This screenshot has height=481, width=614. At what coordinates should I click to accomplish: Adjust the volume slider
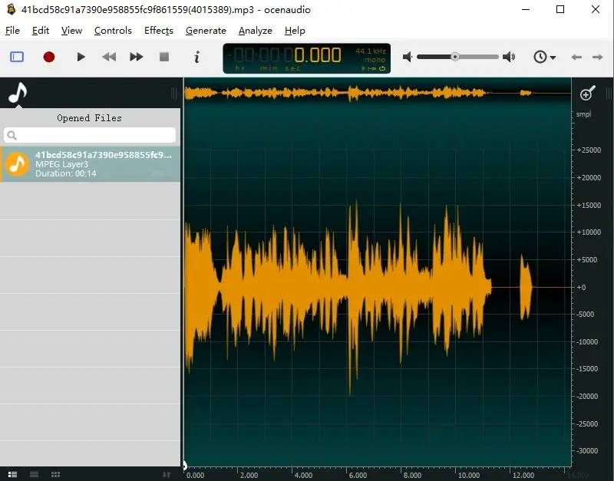(457, 56)
